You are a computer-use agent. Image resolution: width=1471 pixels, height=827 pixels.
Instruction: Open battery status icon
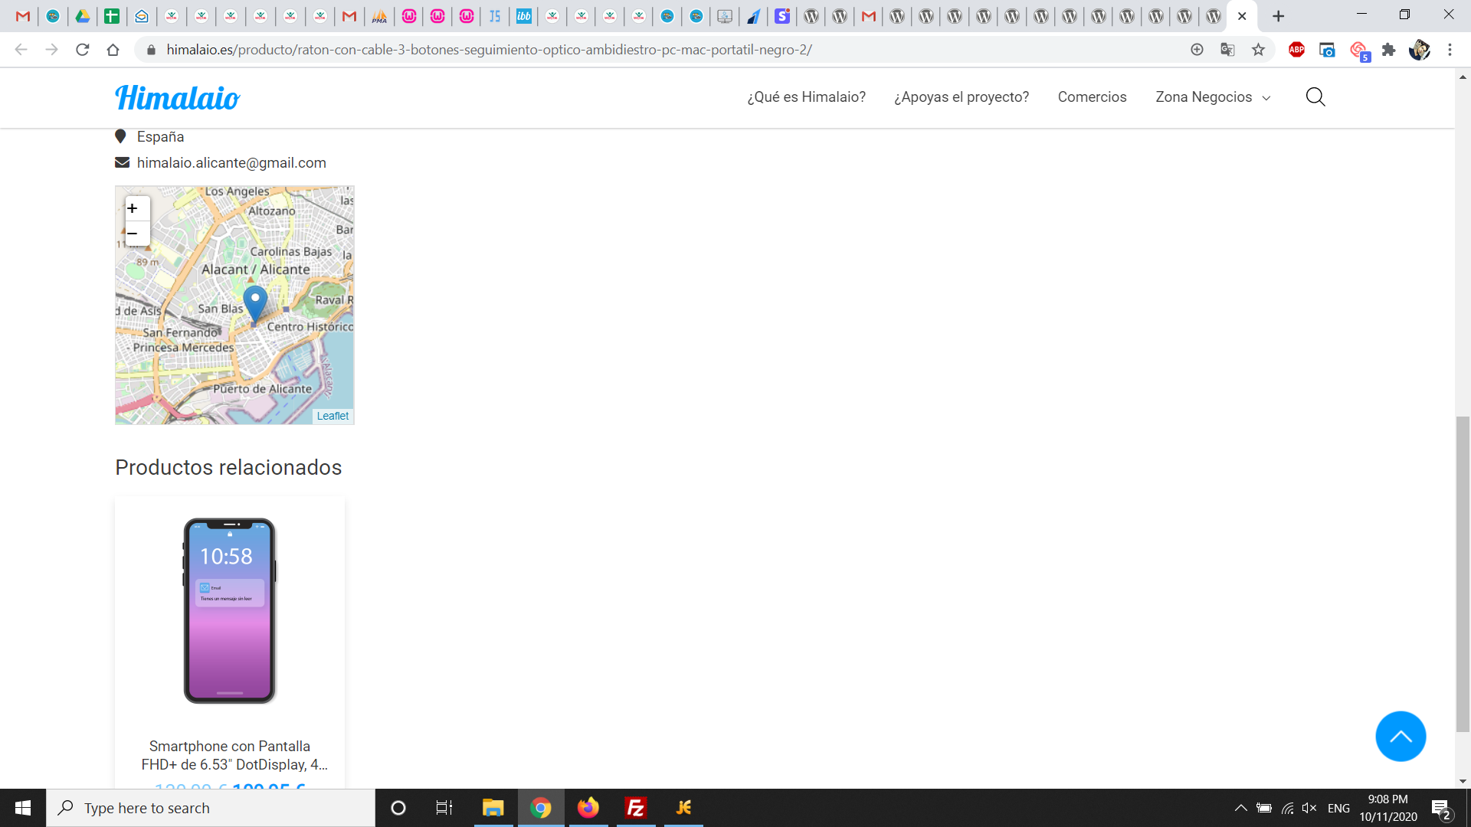point(1264,808)
